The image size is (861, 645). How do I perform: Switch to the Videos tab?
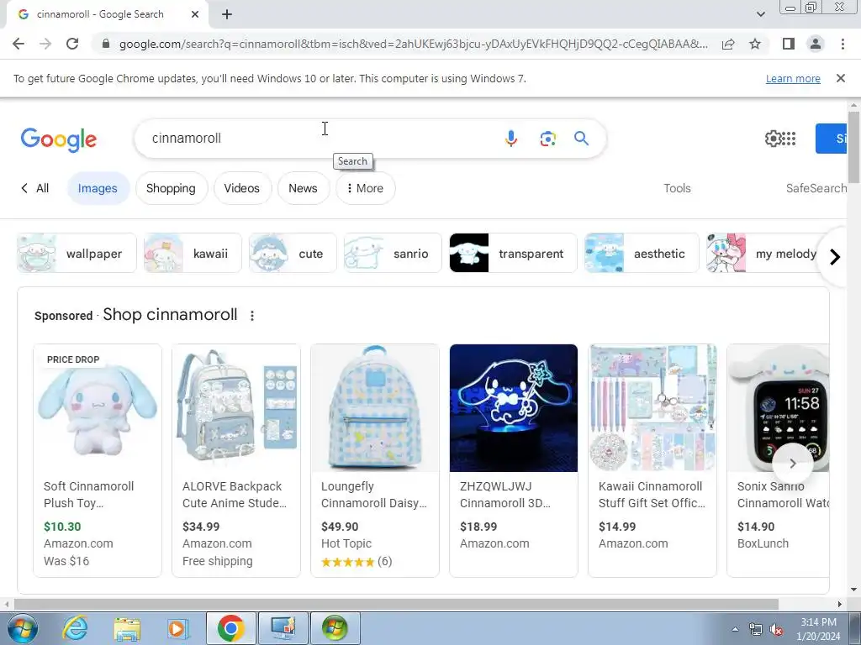pos(241,188)
